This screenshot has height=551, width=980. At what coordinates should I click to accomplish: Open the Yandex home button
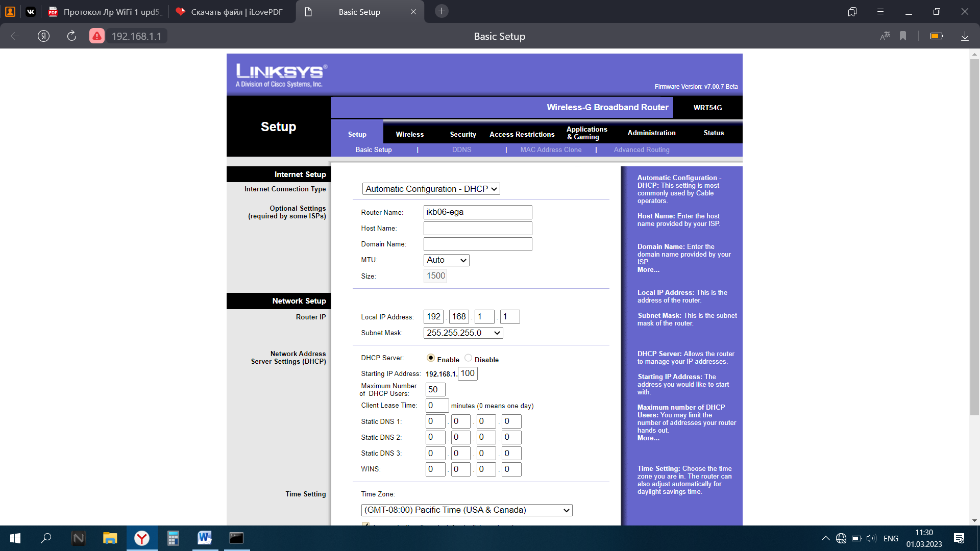coord(43,36)
